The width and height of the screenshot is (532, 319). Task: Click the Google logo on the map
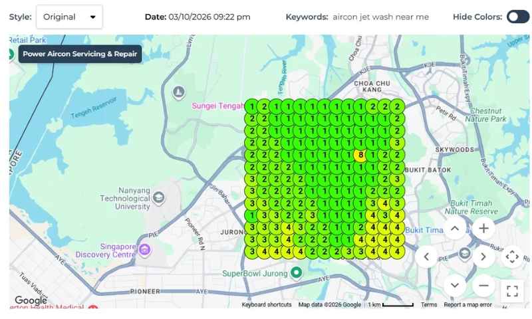31,300
